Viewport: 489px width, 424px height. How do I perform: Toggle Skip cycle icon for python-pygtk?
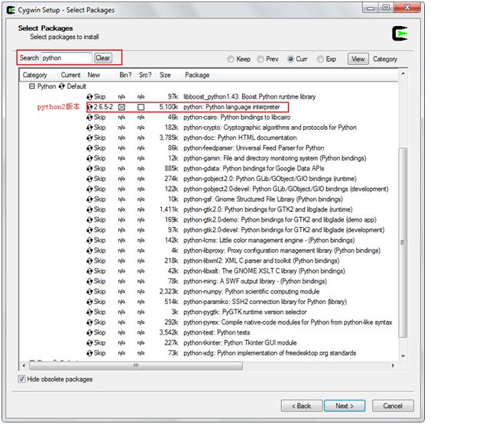coord(90,312)
